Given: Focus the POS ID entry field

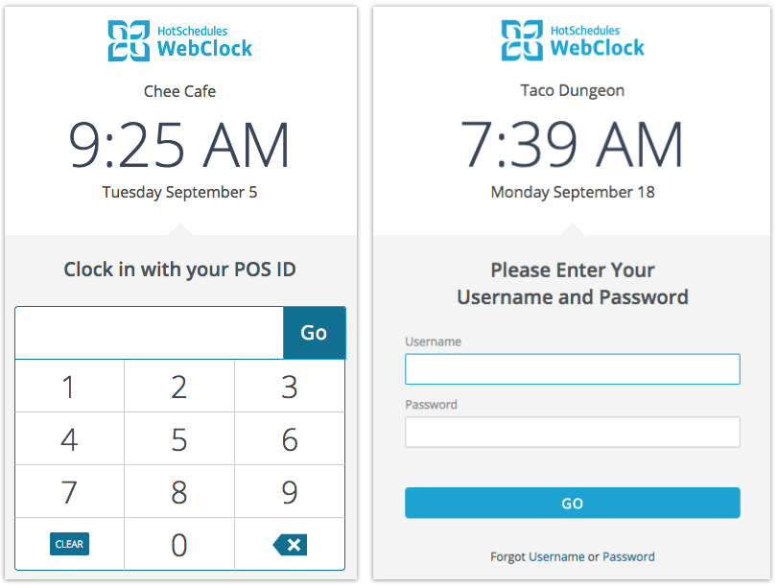Looking at the screenshot, I should [149, 333].
